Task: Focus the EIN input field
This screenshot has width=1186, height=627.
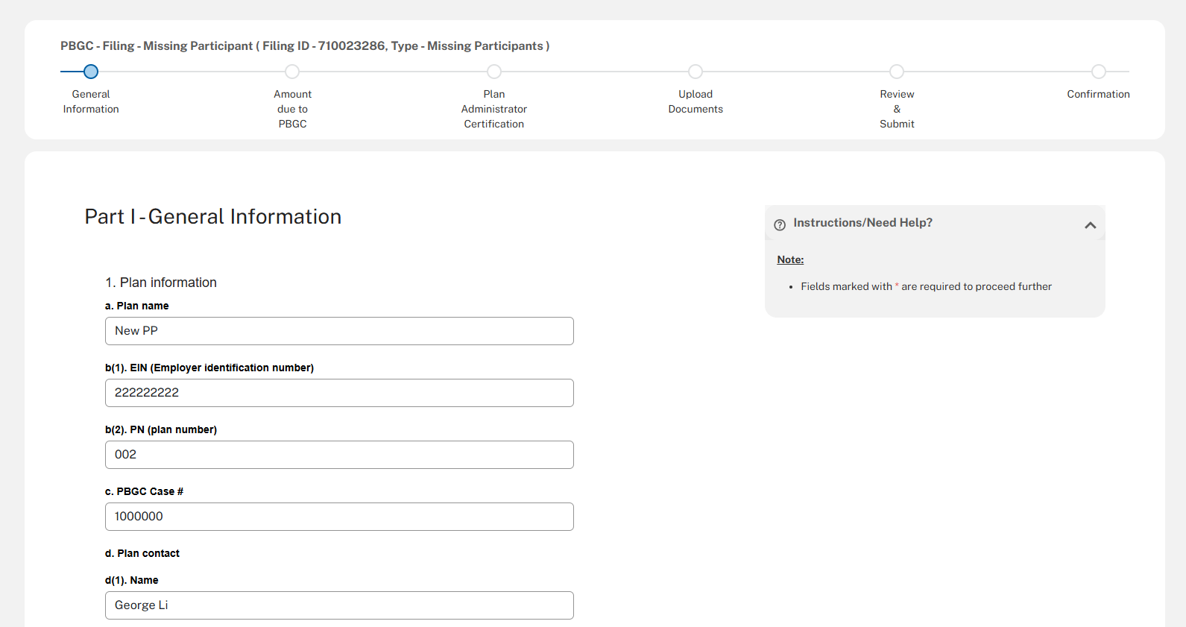Action: (x=339, y=393)
